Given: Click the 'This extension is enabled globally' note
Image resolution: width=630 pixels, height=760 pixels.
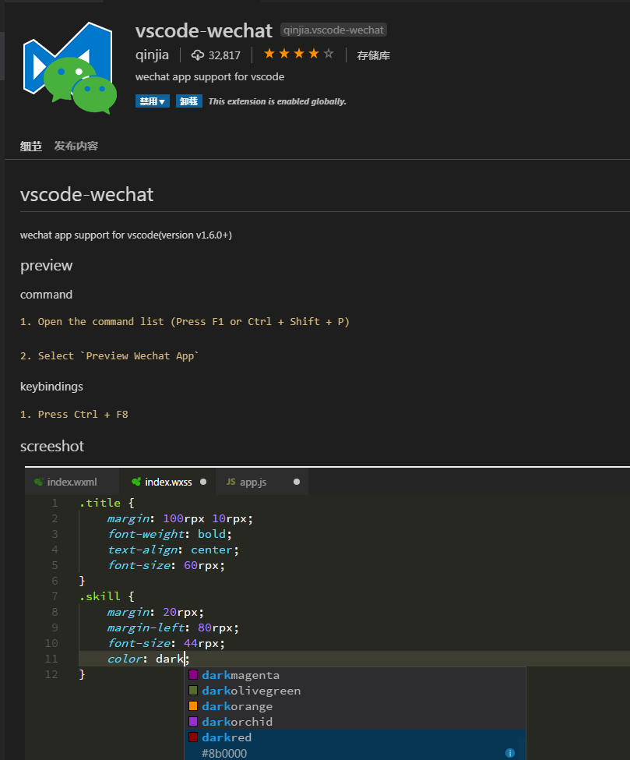Looking at the screenshot, I should tap(277, 101).
